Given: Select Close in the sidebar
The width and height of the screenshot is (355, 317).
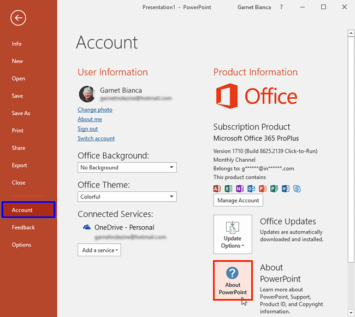Looking at the screenshot, I should click(x=19, y=183).
